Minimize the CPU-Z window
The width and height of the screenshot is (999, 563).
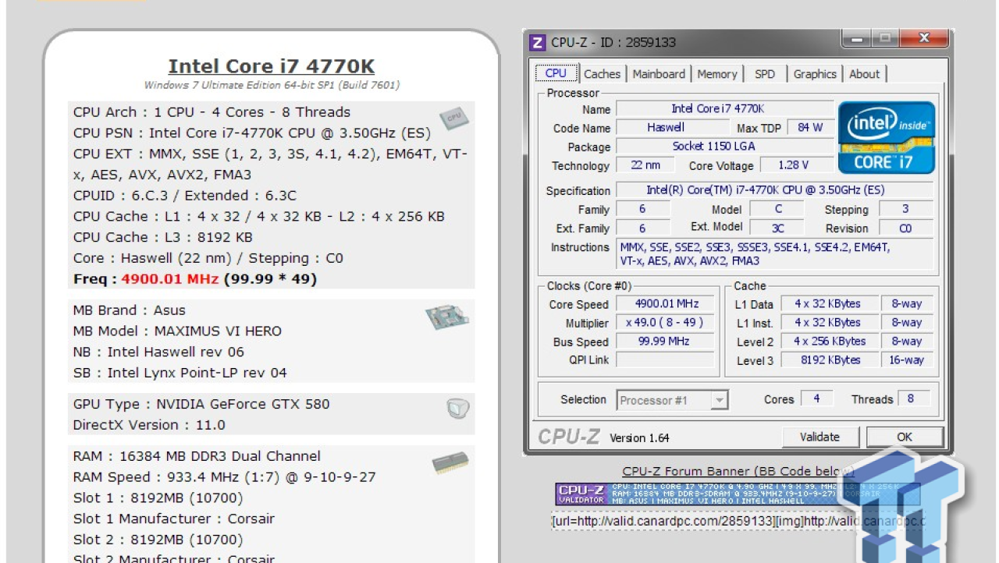[x=858, y=39]
